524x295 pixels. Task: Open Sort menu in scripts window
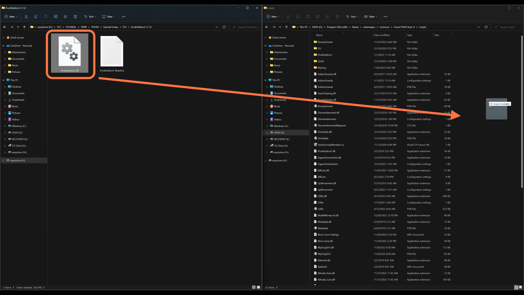pyautogui.click(x=352, y=17)
